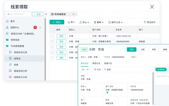
Task: Click the red badge showing 3
Action: (x=35, y=27)
